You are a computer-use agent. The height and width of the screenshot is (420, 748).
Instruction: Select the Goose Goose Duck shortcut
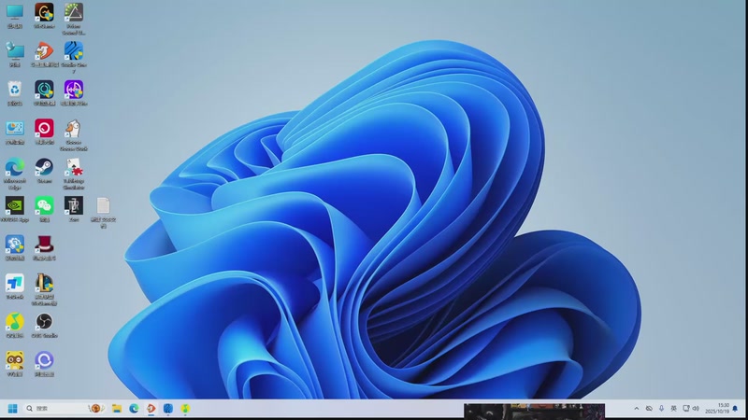(74, 129)
